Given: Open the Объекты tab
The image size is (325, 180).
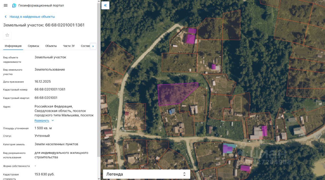Looking at the screenshot, I should click(x=51, y=46).
